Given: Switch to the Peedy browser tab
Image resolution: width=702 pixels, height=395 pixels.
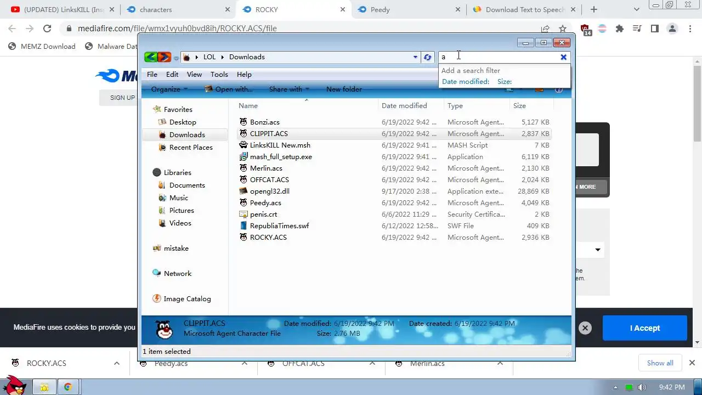Looking at the screenshot, I should coord(409,9).
